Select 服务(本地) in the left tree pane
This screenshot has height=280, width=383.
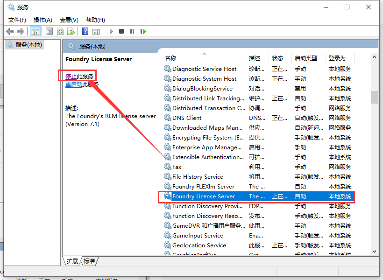28,45
